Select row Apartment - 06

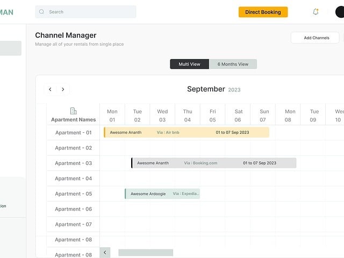73,209
